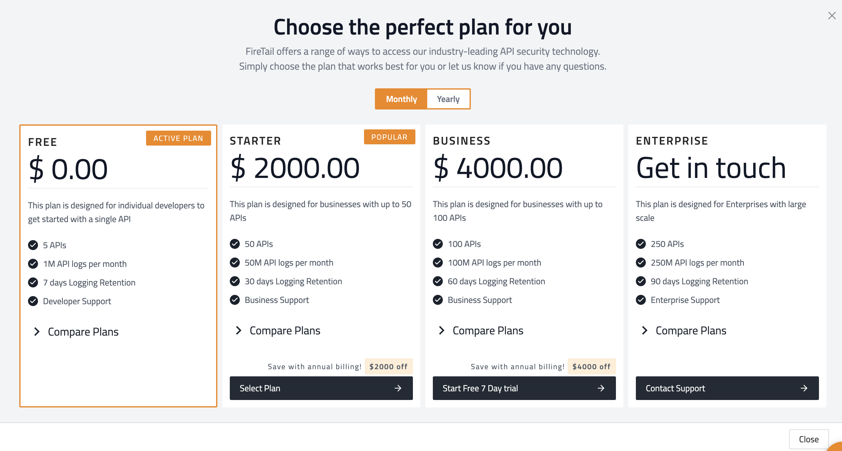Switch billing to Monthly
Viewport: 842px width, 451px height.
click(401, 99)
